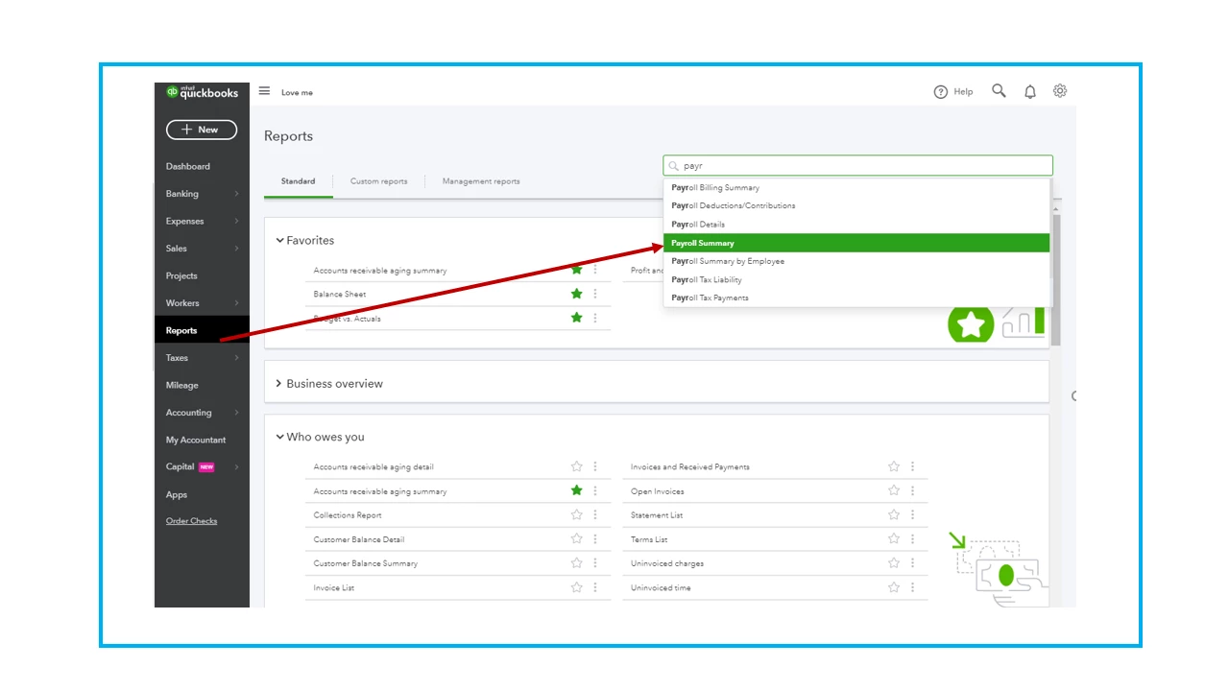This screenshot has width=1229, height=691.
Task: Open the Help question mark icon
Action: pyautogui.click(x=940, y=92)
